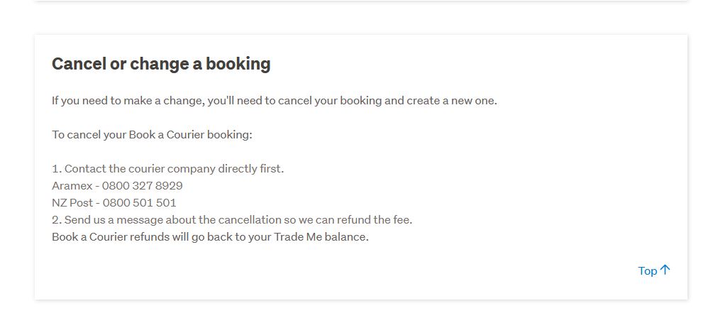Viewport: 708px width, 318px height.
Task: Click step 2 about sending a cancellation message
Action: pyautogui.click(x=231, y=220)
